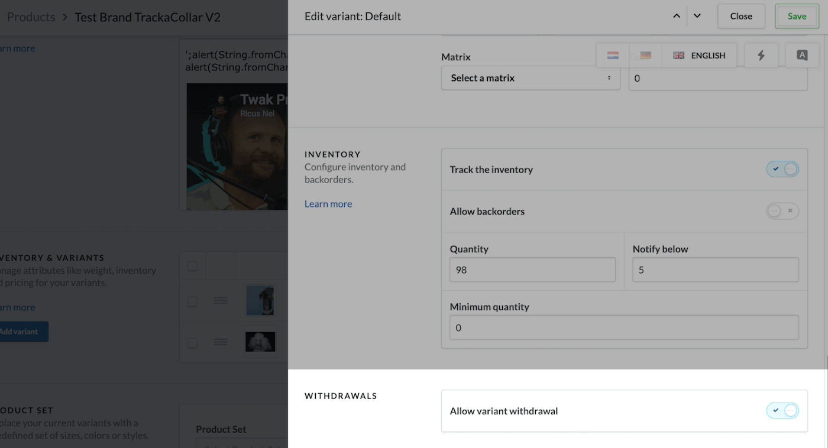
Task: Click the lightning bolt icon
Action: coord(761,56)
